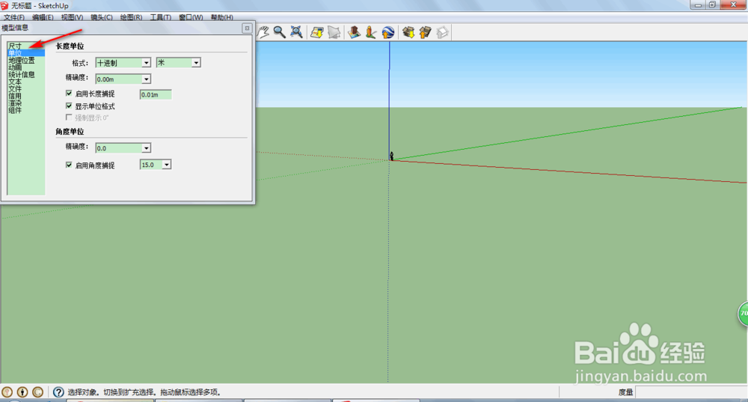Toggle the 启用长度捕捉 checkbox

click(69, 93)
